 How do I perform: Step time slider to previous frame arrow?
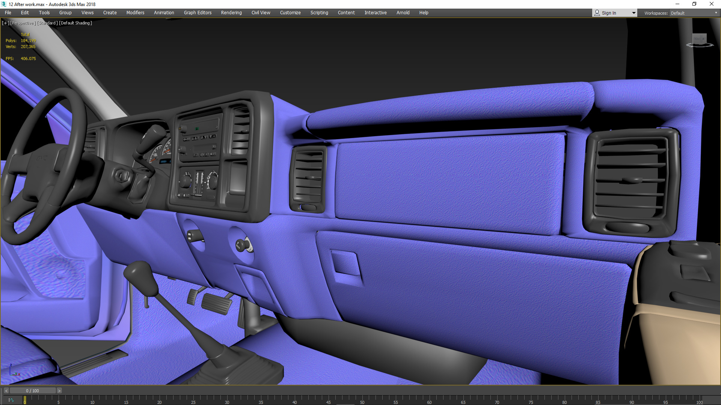pyautogui.click(x=6, y=391)
